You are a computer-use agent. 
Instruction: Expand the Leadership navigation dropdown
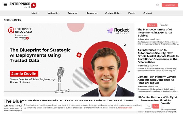[53, 13]
